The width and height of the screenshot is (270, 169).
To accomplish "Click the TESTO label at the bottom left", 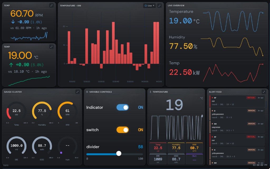I will point(6,165).
